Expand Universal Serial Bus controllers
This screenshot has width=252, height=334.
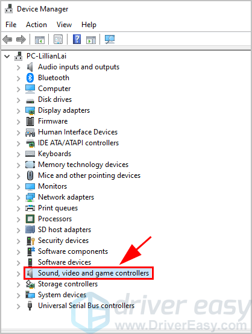tap(19, 306)
